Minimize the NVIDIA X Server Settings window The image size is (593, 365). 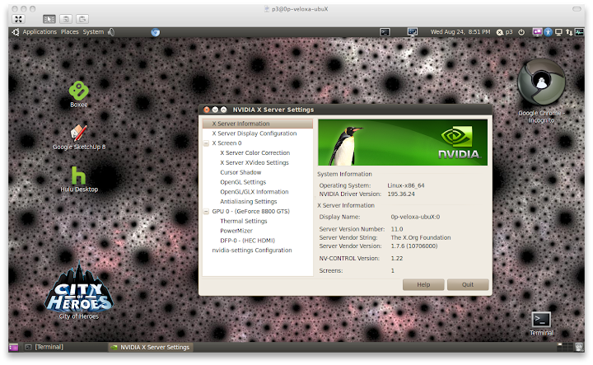pyautogui.click(x=215, y=110)
